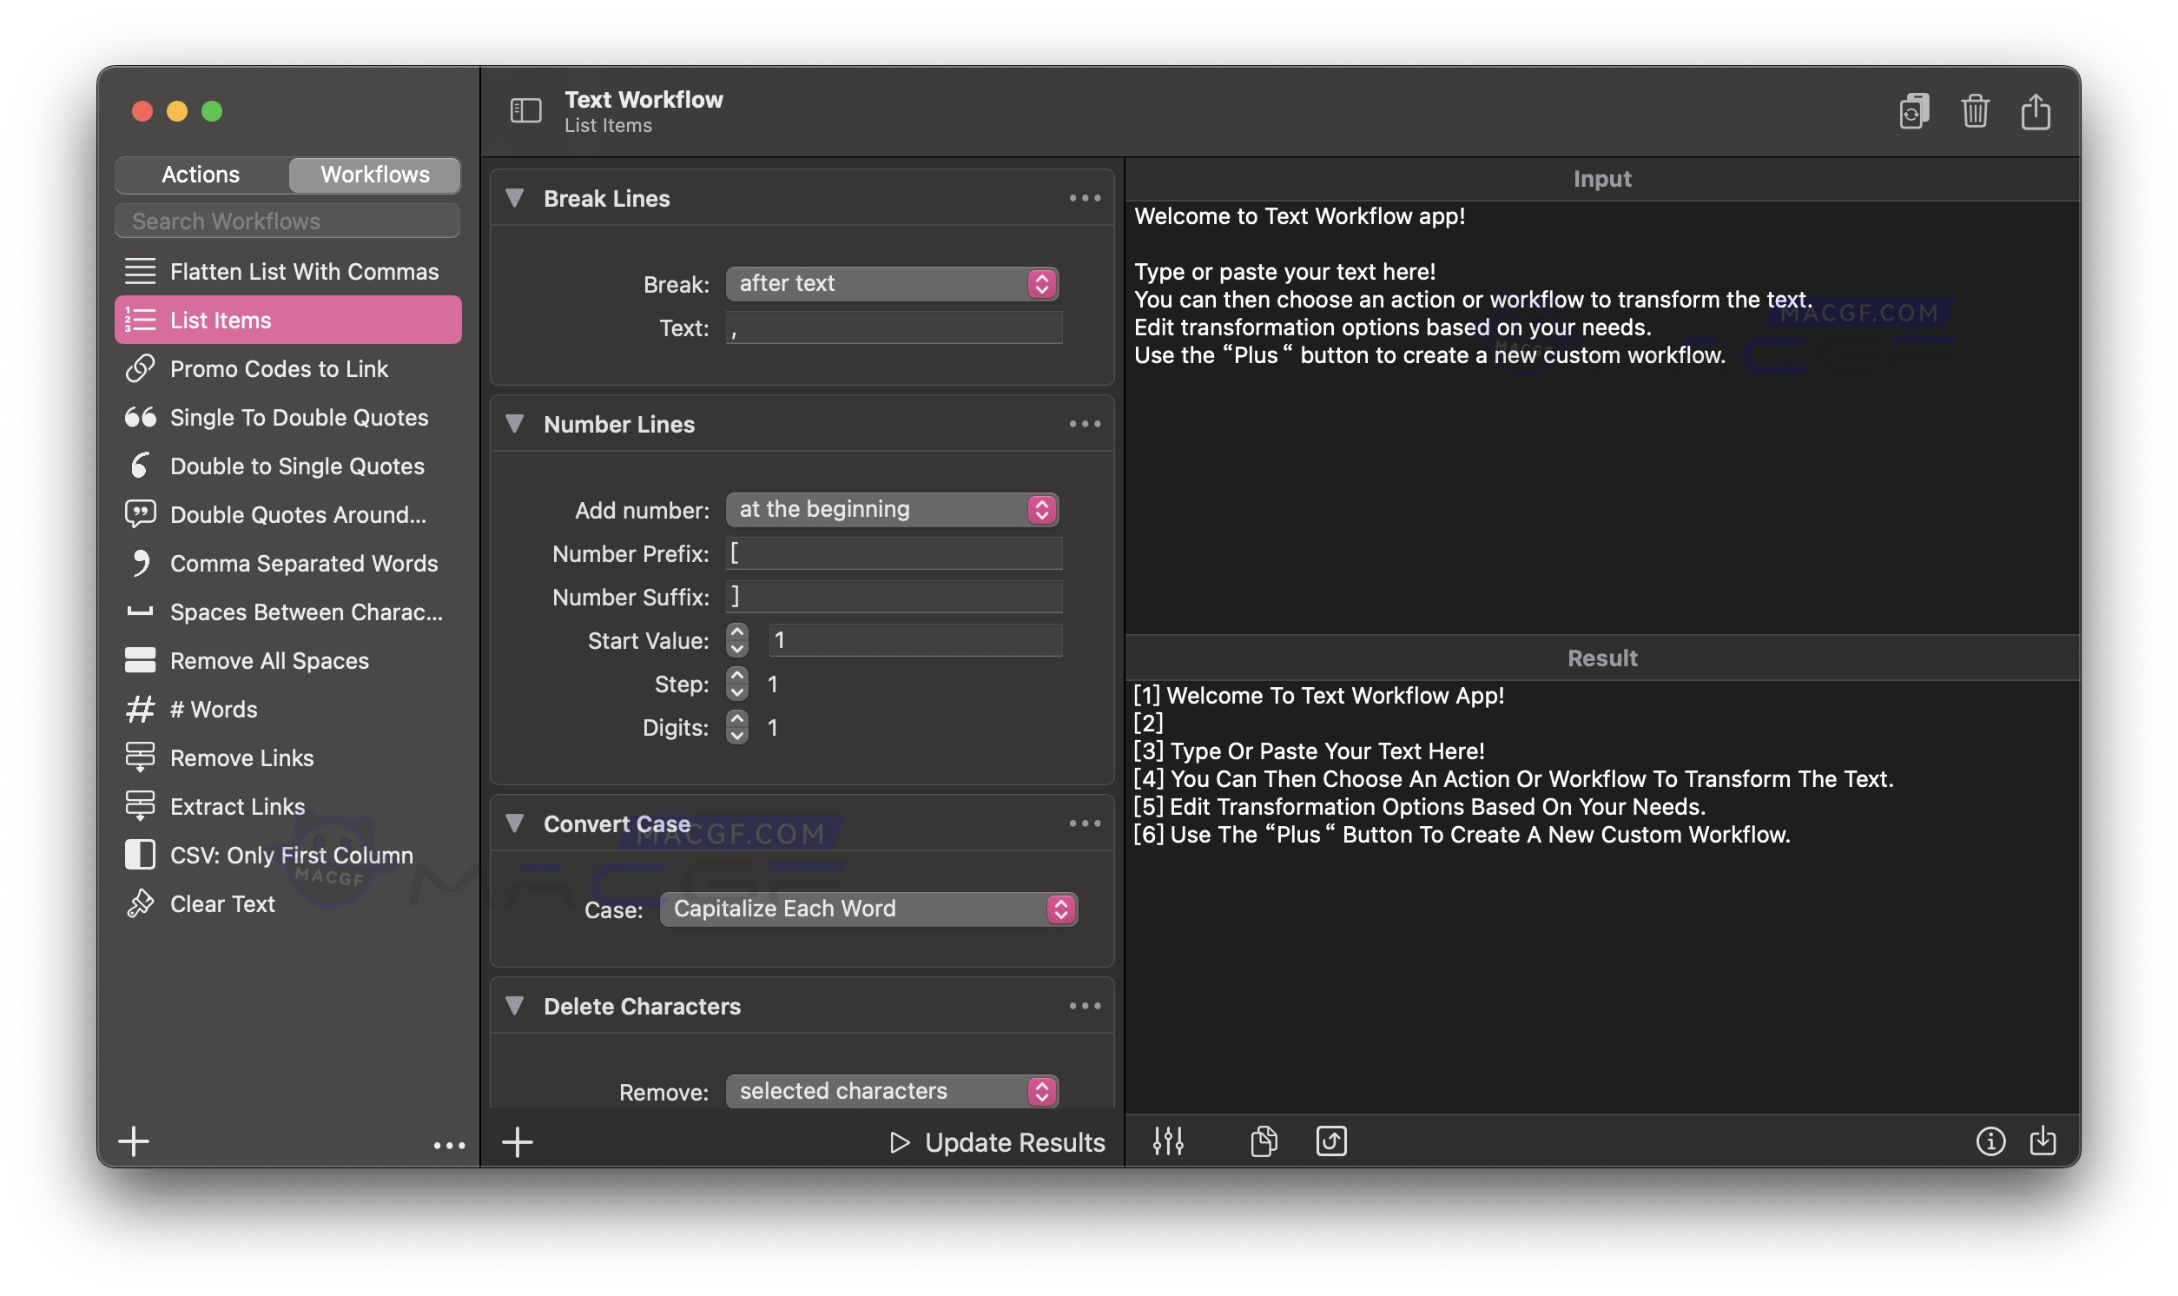The width and height of the screenshot is (2178, 1296).
Task: Click the paste replace icon in toolbar
Action: click(1915, 111)
